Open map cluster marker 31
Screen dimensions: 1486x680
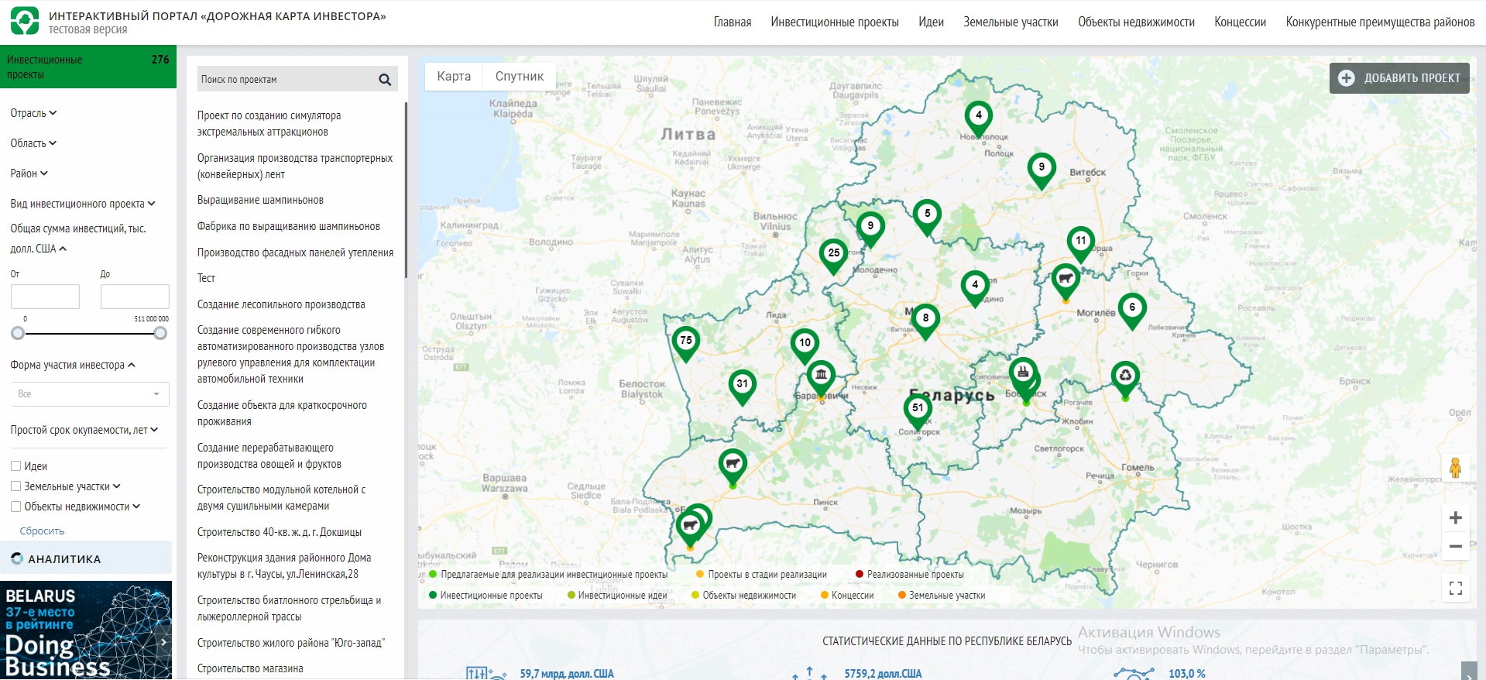click(742, 387)
